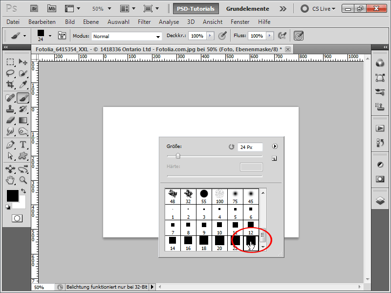Close the Fotolia document tab
Image resolution: width=391 pixels, height=293 pixels.
pos(288,49)
